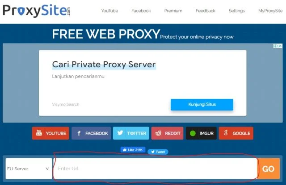The width and height of the screenshot is (286, 185).
Task: Click the Twitter bird icon on the blue button
Action: point(120,133)
